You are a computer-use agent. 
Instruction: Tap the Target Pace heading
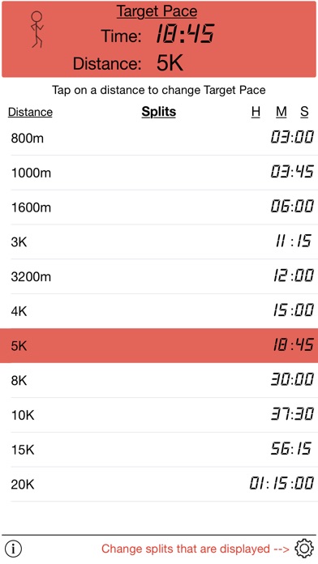click(x=157, y=11)
